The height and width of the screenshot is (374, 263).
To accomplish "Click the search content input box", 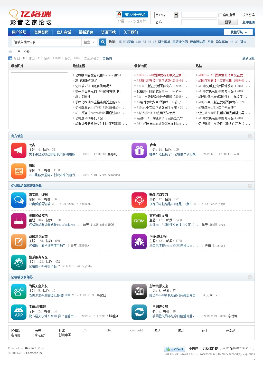I will 47,42.
